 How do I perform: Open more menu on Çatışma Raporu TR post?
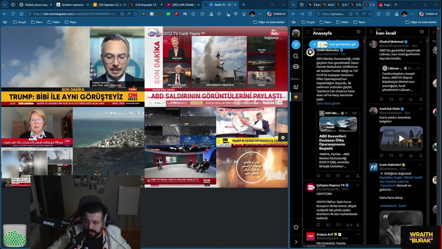coord(358,185)
